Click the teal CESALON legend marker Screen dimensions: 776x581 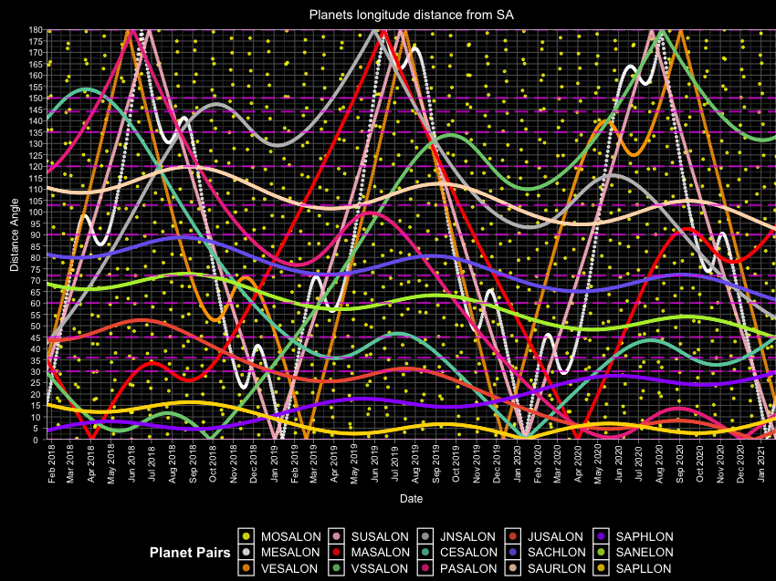[427, 552]
